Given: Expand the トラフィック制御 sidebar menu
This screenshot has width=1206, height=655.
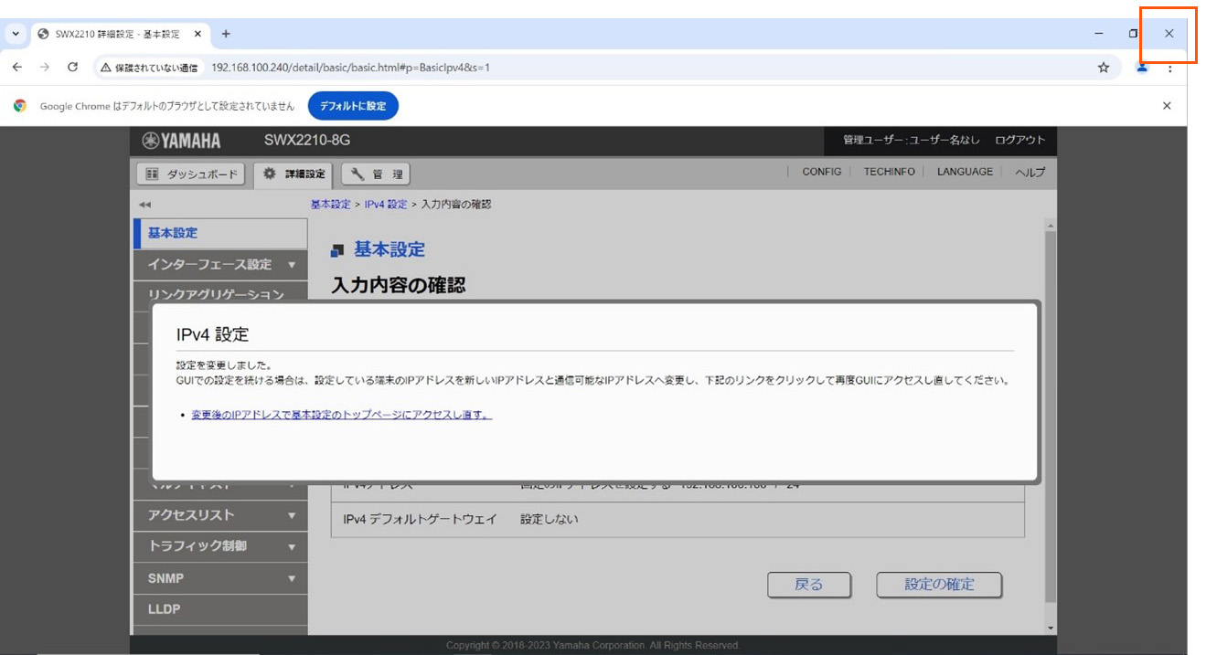Looking at the screenshot, I should point(292,546).
